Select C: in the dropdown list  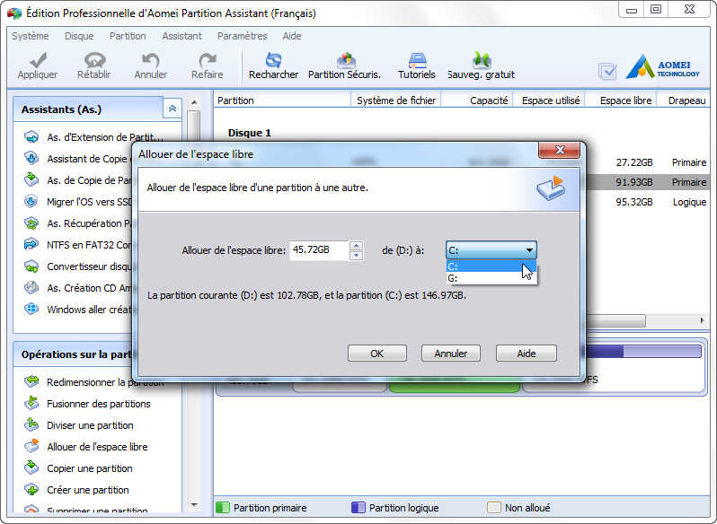click(491, 266)
